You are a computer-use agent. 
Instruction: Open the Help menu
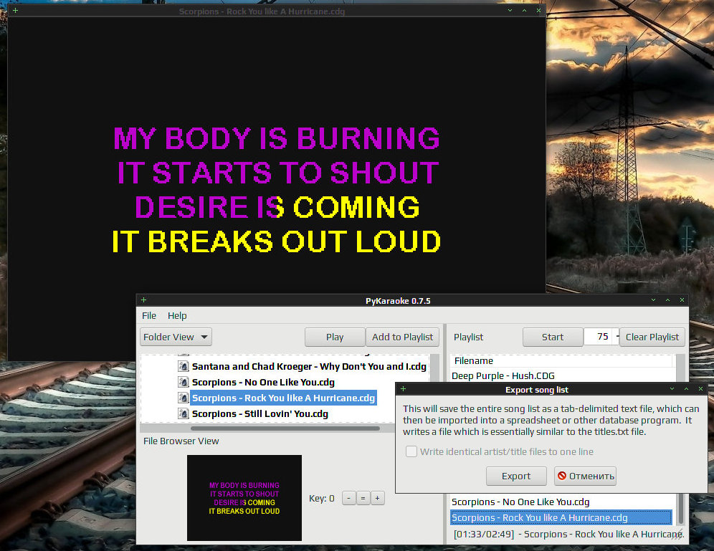pyautogui.click(x=177, y=315)
